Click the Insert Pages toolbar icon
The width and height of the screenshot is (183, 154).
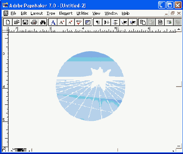143,22
